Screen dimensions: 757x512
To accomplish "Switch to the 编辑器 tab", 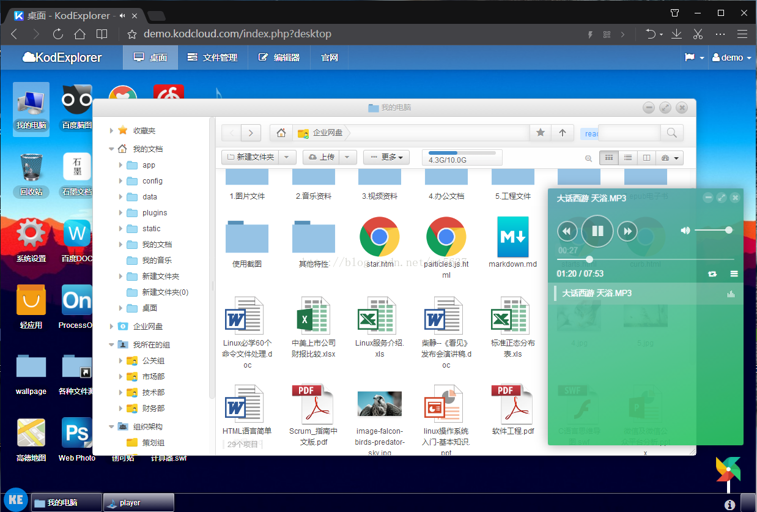I will [279, 58].
